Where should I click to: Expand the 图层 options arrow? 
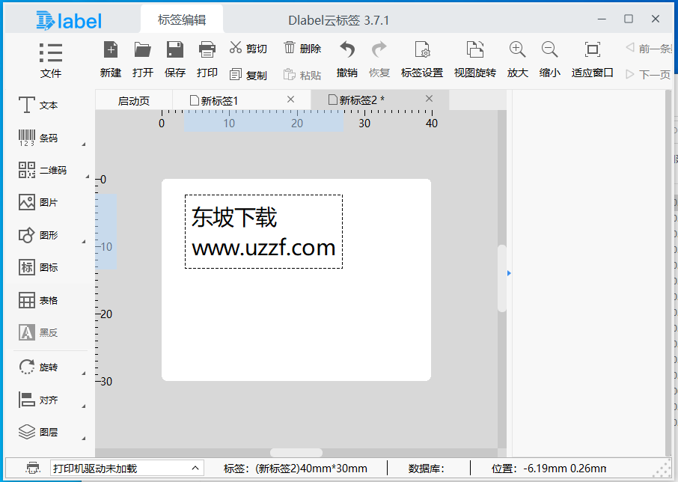pos(84,438)
